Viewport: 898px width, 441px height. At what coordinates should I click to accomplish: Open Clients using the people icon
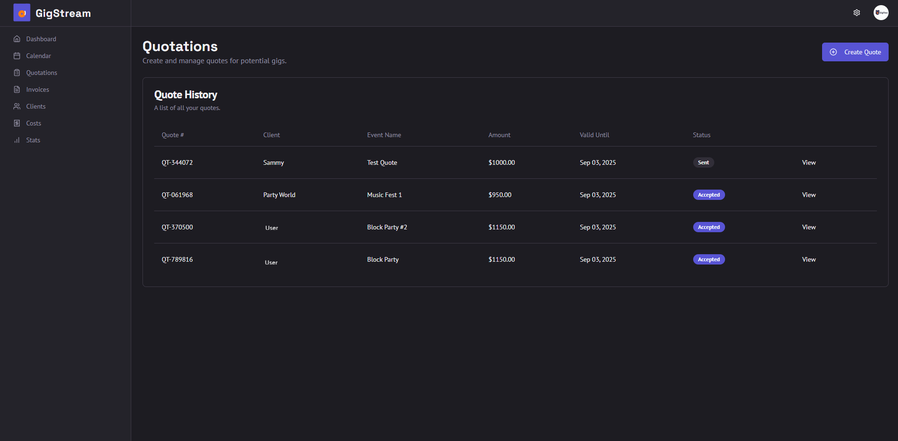[x=17, y=106]
